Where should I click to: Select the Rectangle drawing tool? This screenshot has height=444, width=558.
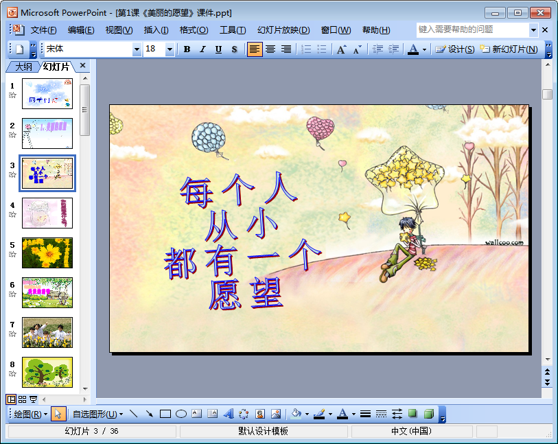coord(165,414)
